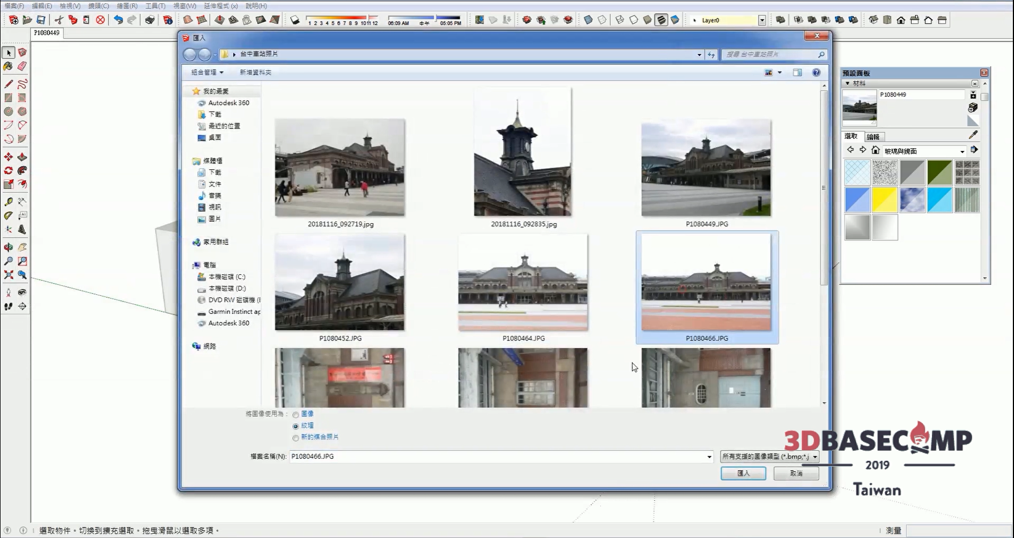The image size is (1014, 538).
Task: Open the Layer0 layer dropdown
Action: 762,20
